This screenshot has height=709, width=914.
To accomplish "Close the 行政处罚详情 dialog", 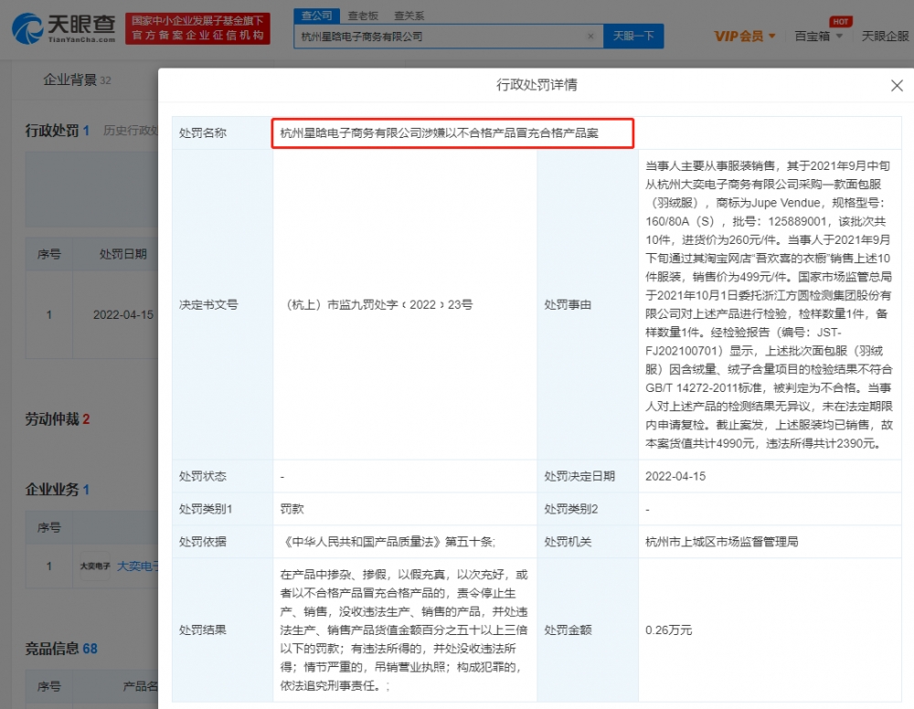I will [x=897, y=85].
